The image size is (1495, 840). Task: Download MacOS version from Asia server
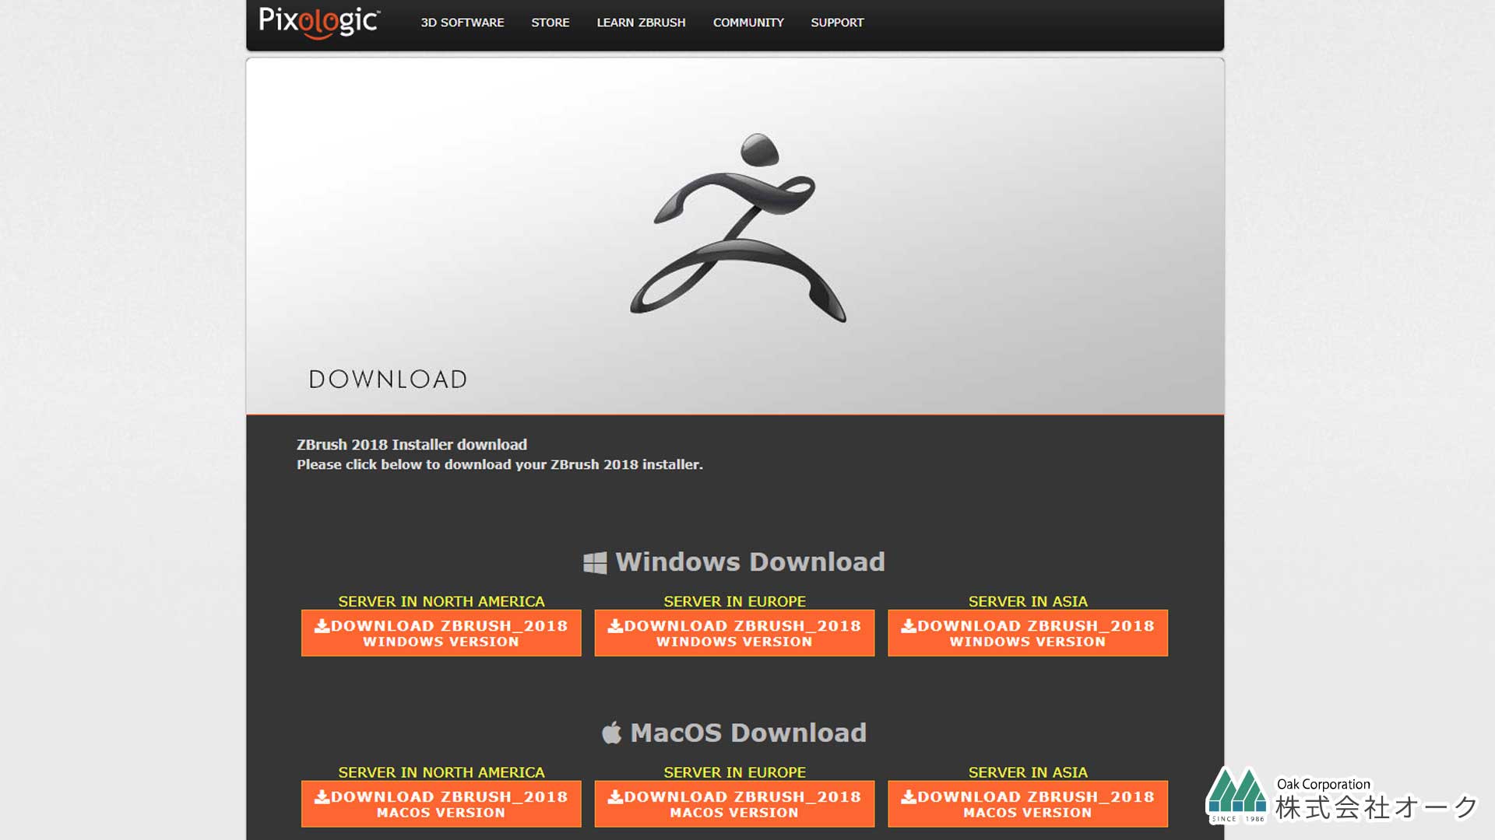(x=1028, y=804)
